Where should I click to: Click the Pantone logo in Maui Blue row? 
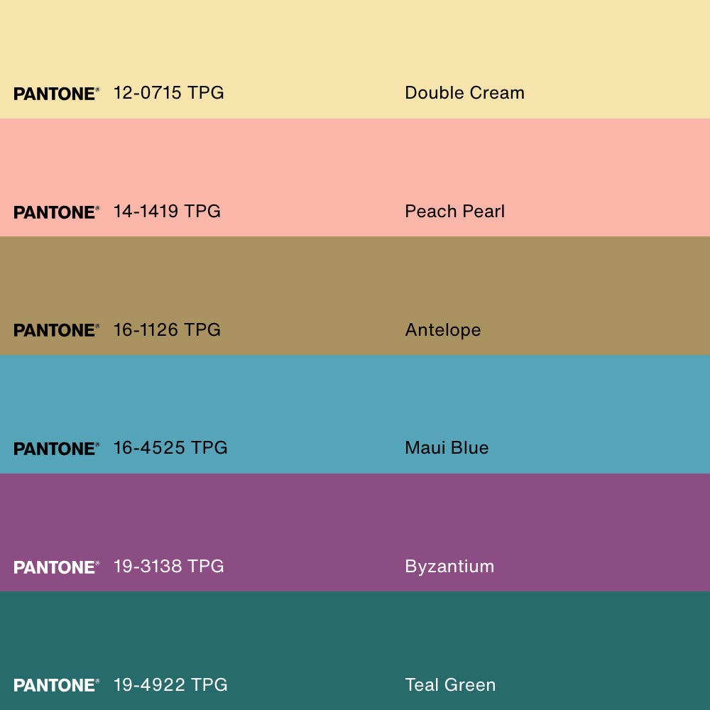(55, 449)
